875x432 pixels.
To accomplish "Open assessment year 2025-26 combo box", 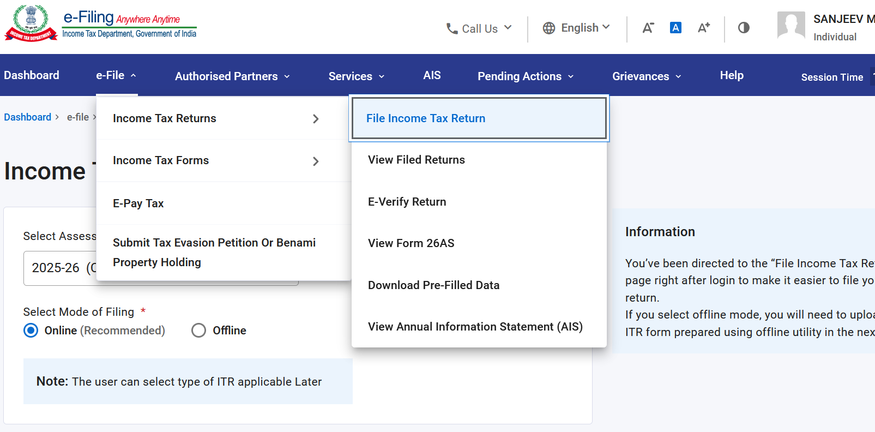I will [x=161, y=268].
